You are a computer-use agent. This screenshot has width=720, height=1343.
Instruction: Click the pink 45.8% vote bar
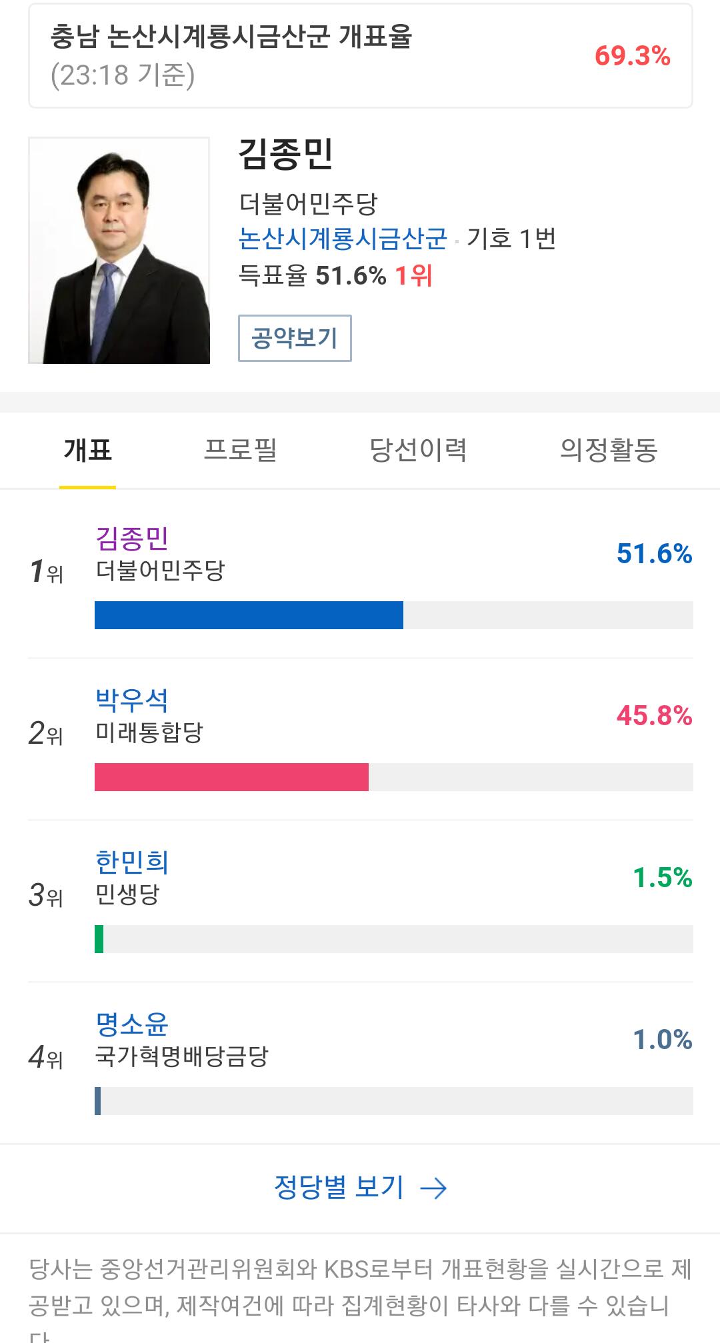[231, 777]
